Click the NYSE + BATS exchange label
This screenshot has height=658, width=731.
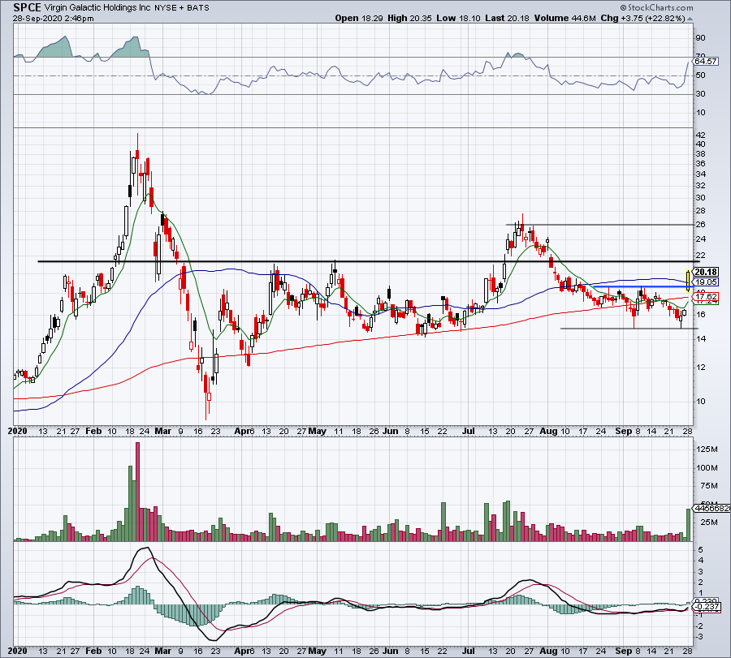pos(182,8)
